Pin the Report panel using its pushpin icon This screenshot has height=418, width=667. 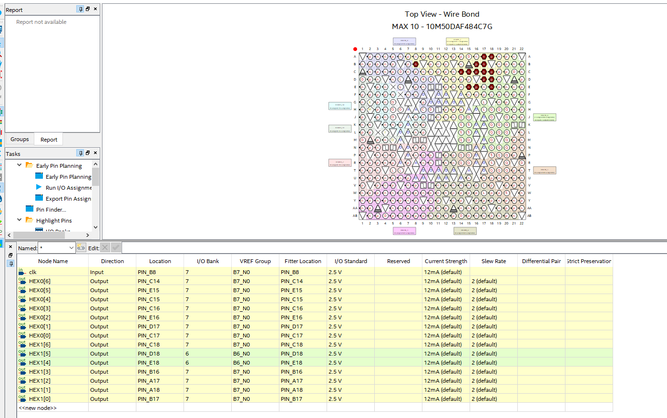point(81,9)
